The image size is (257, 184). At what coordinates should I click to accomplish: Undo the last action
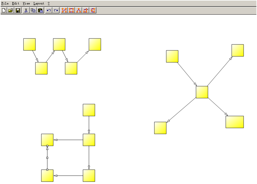[x=49, y=10]
